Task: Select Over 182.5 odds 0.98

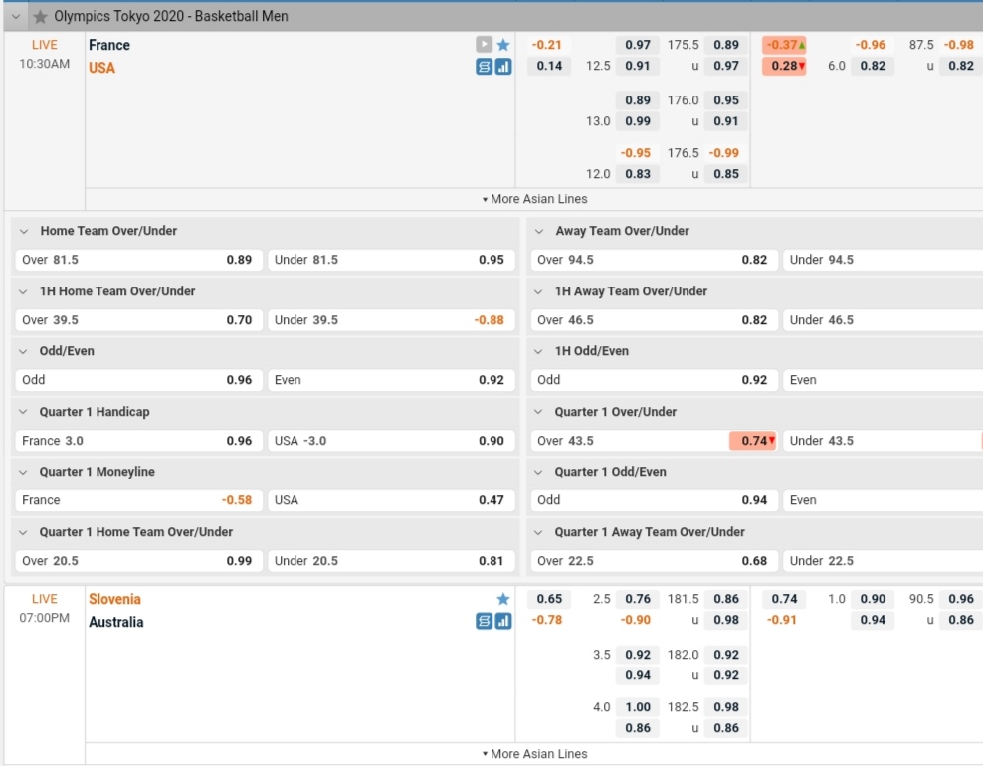Action: (726, 707)
